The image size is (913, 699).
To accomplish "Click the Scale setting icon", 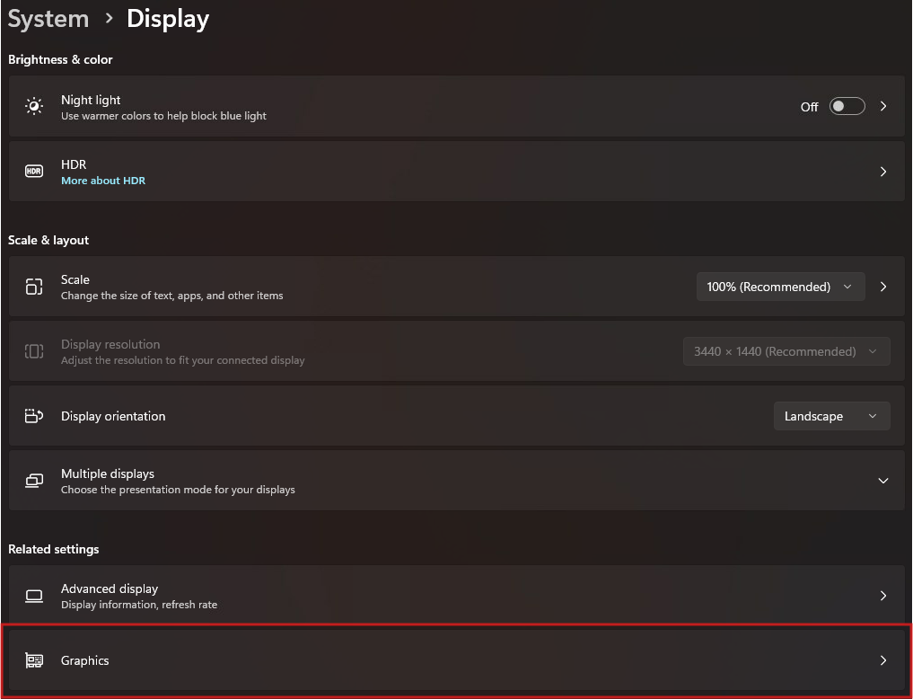I will pyautogui.click(x=33, y=286).
